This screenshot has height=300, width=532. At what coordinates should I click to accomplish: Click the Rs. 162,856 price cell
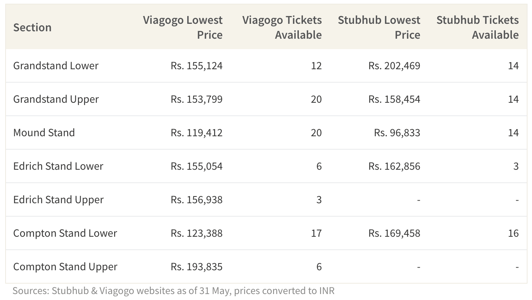click(x=394, y=166)
